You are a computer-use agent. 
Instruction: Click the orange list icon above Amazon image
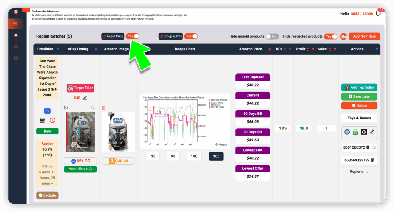click(104, 108)
